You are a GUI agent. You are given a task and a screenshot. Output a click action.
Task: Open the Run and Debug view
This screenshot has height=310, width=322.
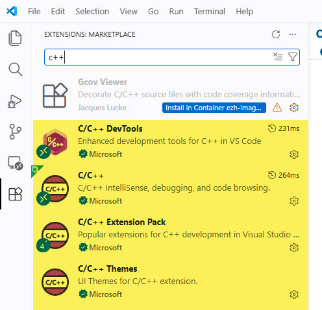[15, 101]
